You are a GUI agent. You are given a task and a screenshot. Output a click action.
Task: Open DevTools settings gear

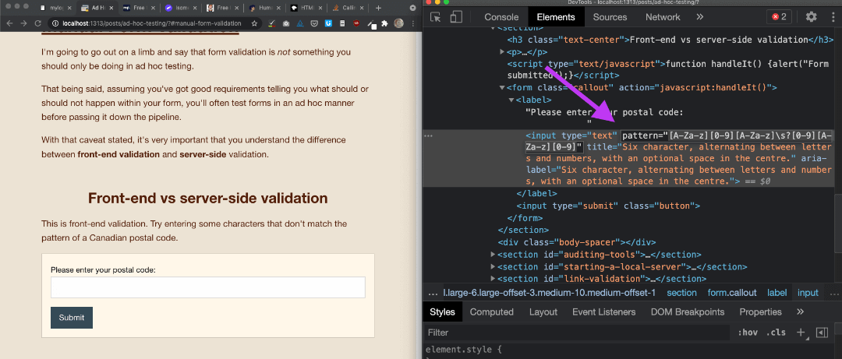point(811,16)
